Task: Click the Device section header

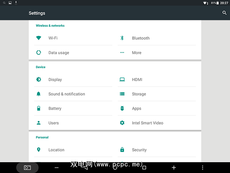Action: point(41,67)
